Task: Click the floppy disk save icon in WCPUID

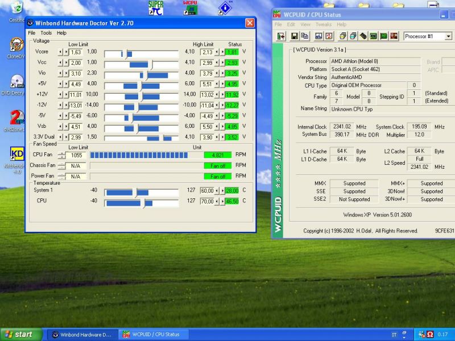Action: (294, 36)
